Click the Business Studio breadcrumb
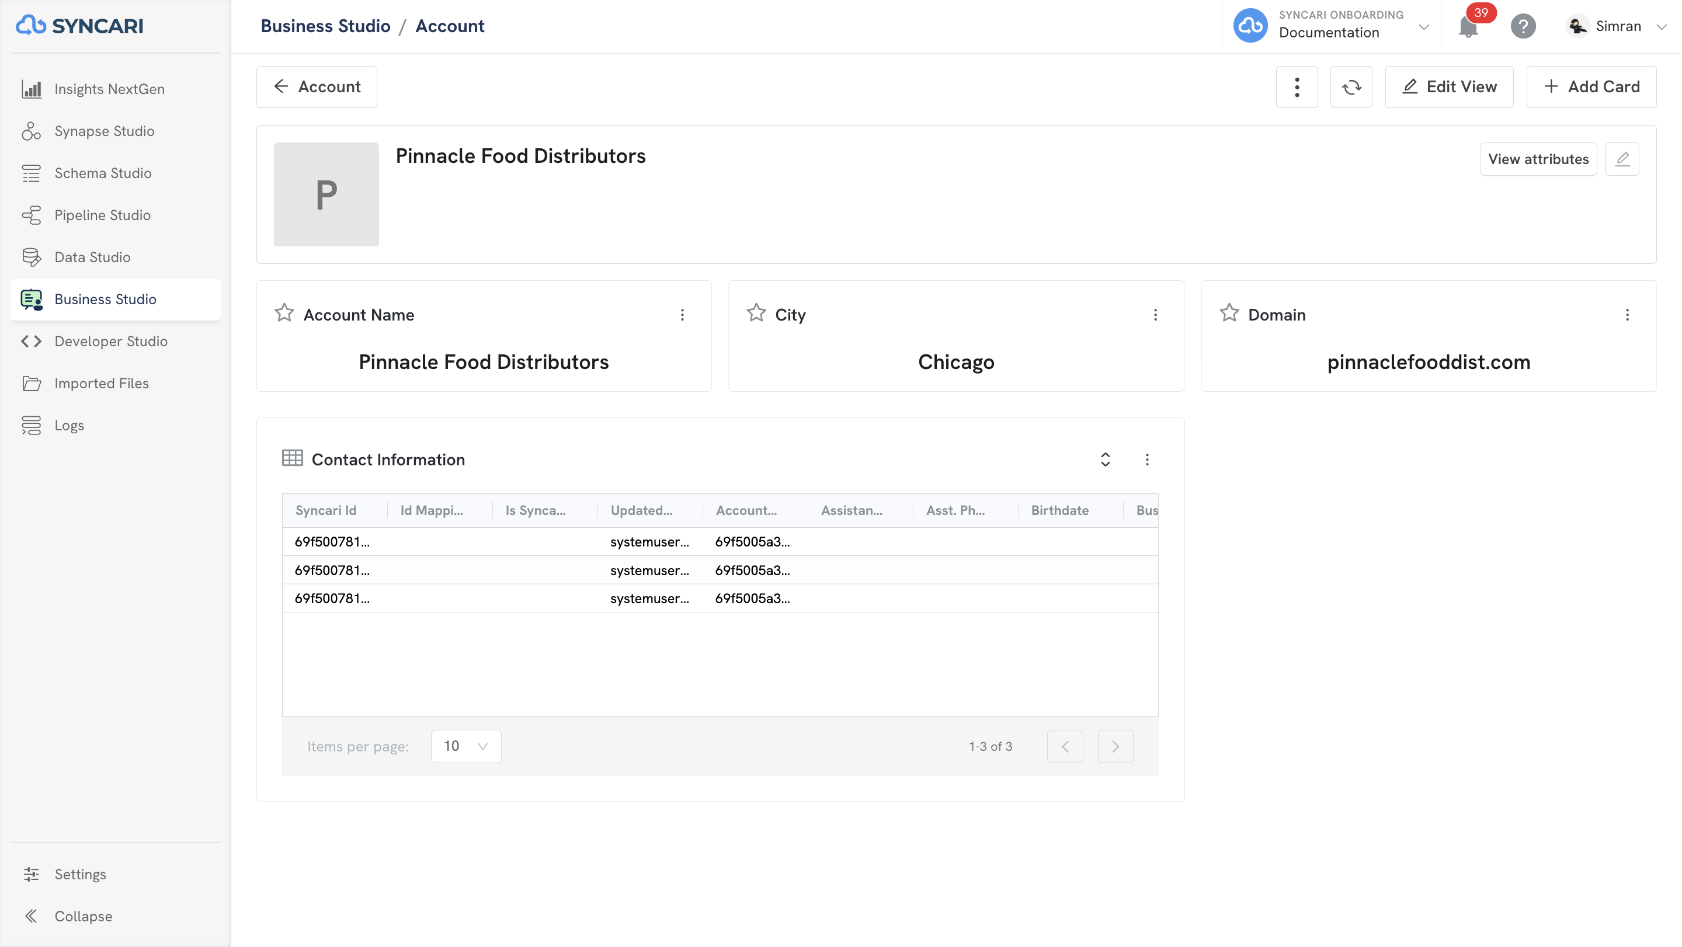1682x947 pixels. [x=325, y=26]
